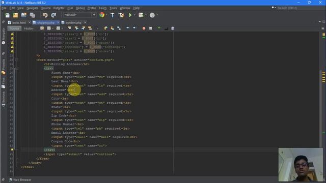Toggle bookmark on current line
The width and height of the screenshot is (326, 183).
coord(119,28)
